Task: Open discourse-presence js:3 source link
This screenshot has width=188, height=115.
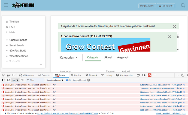Action: tap(161, 99)
